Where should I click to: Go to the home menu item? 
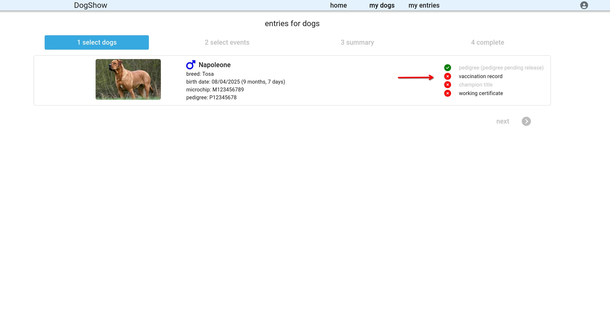(338, 5)
